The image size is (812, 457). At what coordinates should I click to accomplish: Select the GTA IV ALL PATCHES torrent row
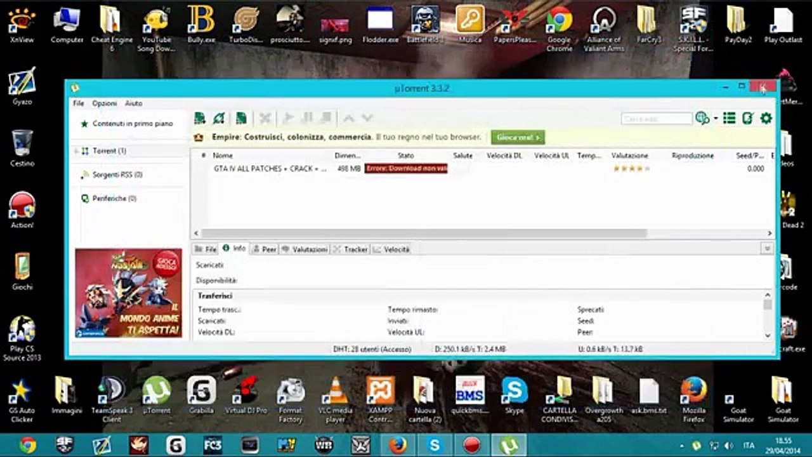pyautogui.click(x=482, y=169)
